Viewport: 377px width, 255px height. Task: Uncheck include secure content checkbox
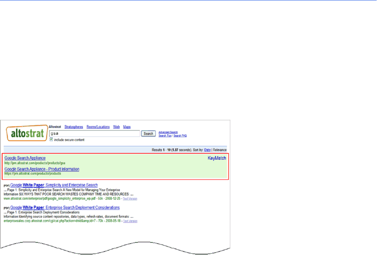pyautogui.click(x=51, y=139)
